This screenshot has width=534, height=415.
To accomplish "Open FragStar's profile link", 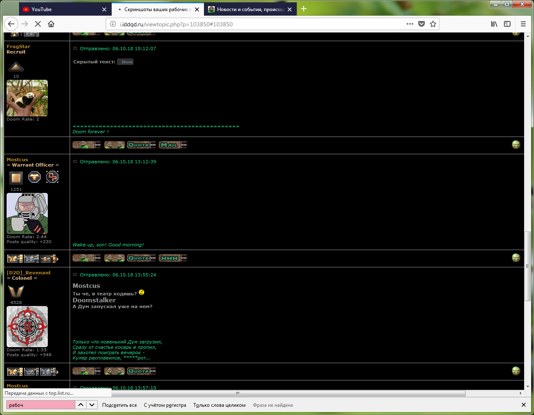I will point(18,46).
